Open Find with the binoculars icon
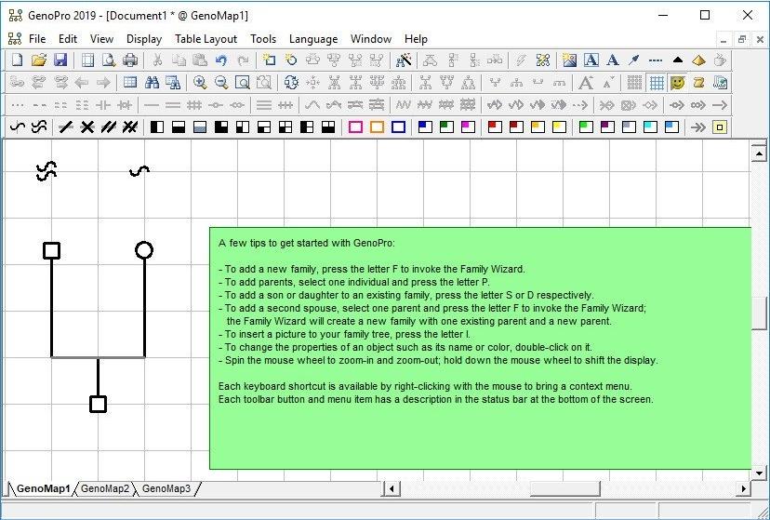This screenshot has height=520, width=770. coord(152,82)
